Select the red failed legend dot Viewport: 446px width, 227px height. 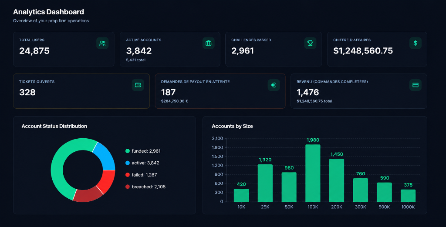[128, 175]
